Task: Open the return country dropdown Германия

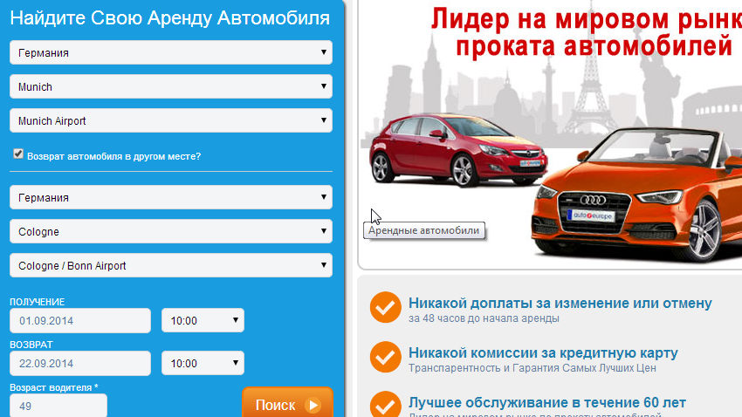Action: pos(171,197)
